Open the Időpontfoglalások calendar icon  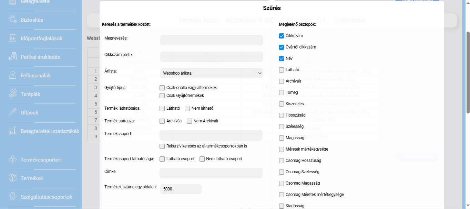point(13,38)
